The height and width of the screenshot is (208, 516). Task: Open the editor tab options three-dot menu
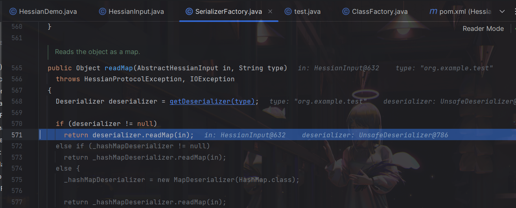coord(514,11)
